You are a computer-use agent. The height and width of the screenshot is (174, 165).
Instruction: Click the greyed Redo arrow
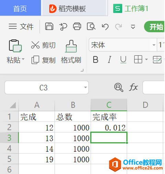118,27
